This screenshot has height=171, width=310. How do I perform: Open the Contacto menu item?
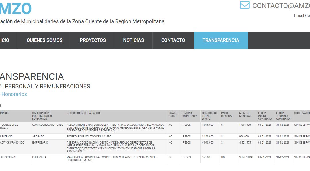click(173, 40)
